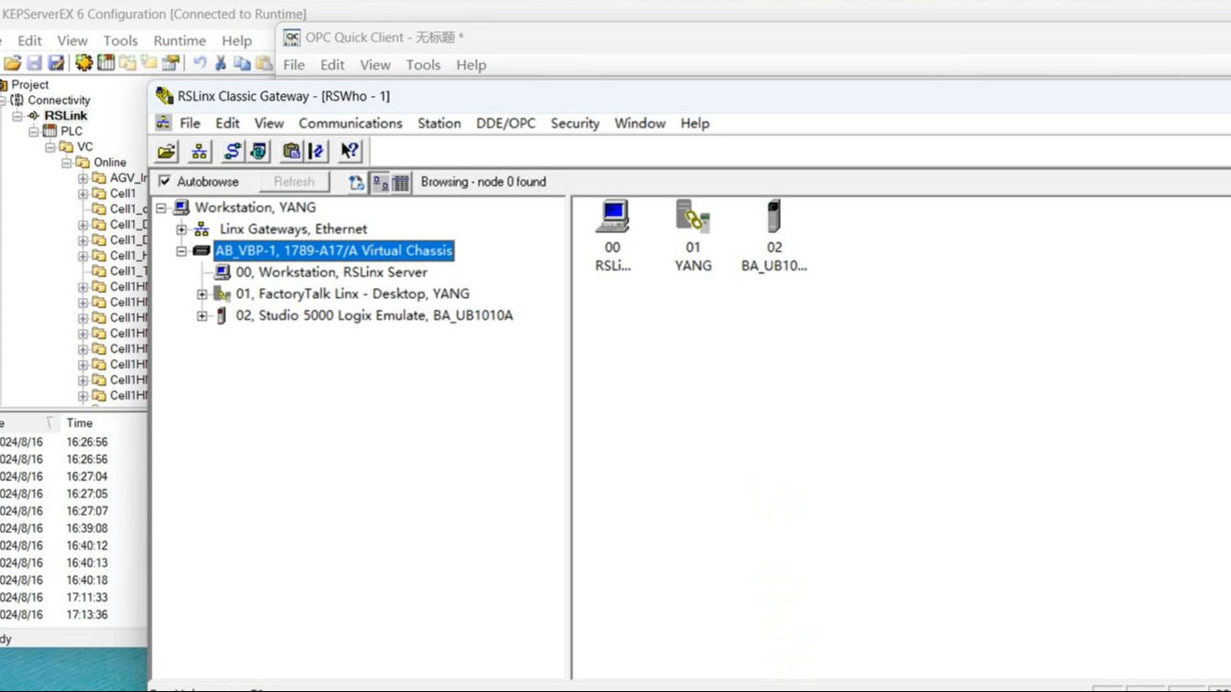Collapse the VC folder in KEPServerEX tree
This screenshot has width=1231, height=692.
pyautogui.click(x=50, y=147)
